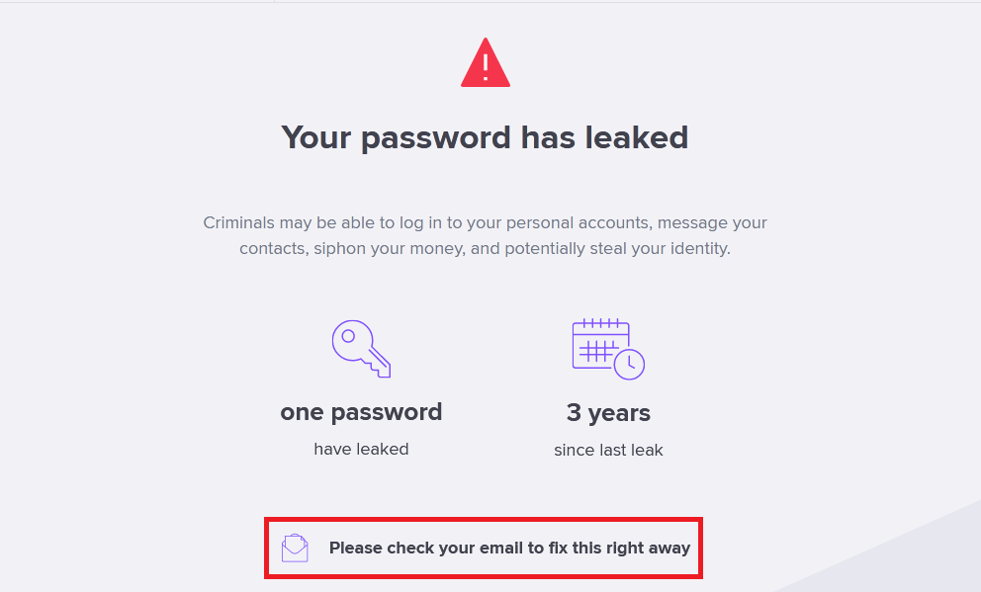The height and width of the screenshot is (592, 981).
Task: Click the open envelope icon
Action: (x=295, y=548)
